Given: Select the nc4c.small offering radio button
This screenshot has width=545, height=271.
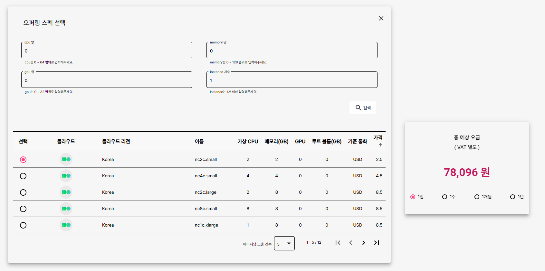Looking at the screenshot, I should 23,176.
